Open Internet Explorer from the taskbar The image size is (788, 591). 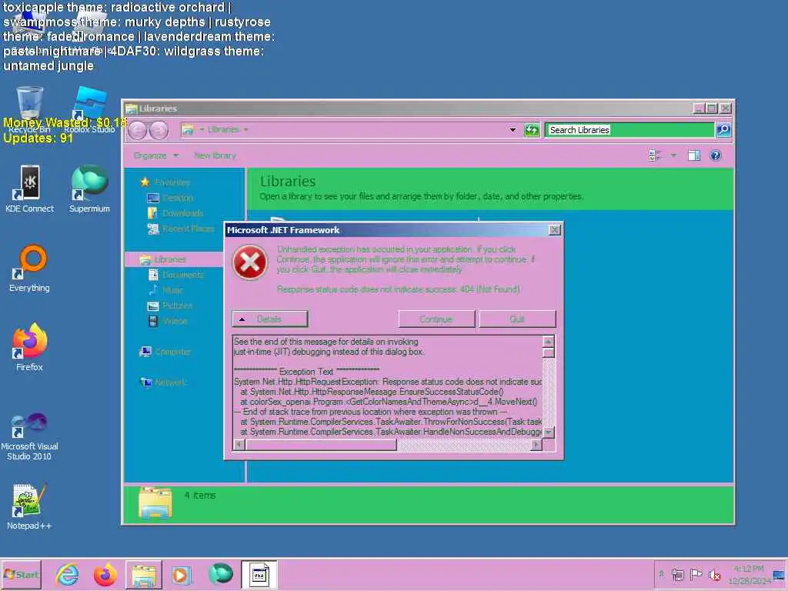click(68, 574)
